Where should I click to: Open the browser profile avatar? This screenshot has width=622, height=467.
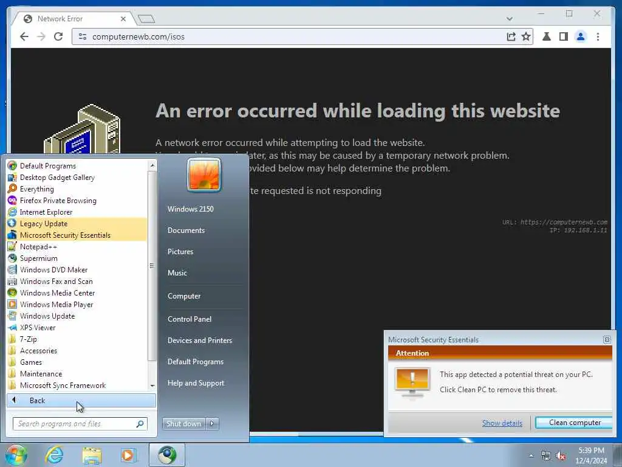pos(581,36)
